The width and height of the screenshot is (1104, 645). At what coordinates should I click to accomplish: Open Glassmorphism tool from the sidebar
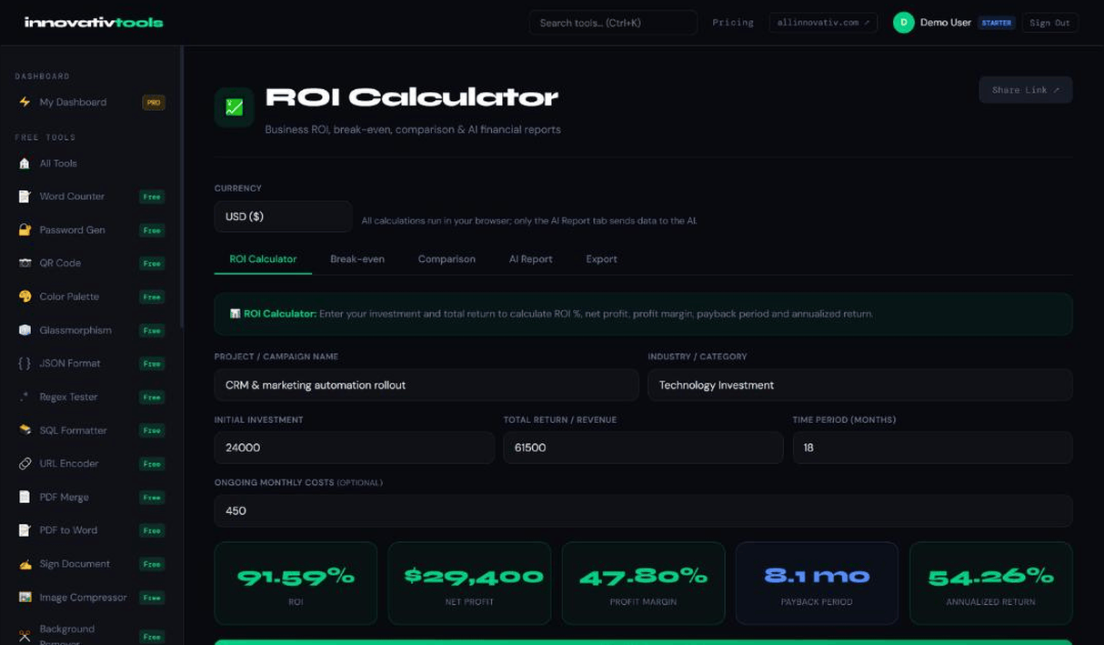(x=90, y=330)
